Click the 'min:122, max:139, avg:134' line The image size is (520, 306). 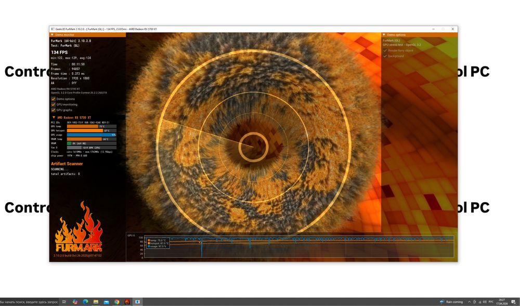[x=71, y=58]
